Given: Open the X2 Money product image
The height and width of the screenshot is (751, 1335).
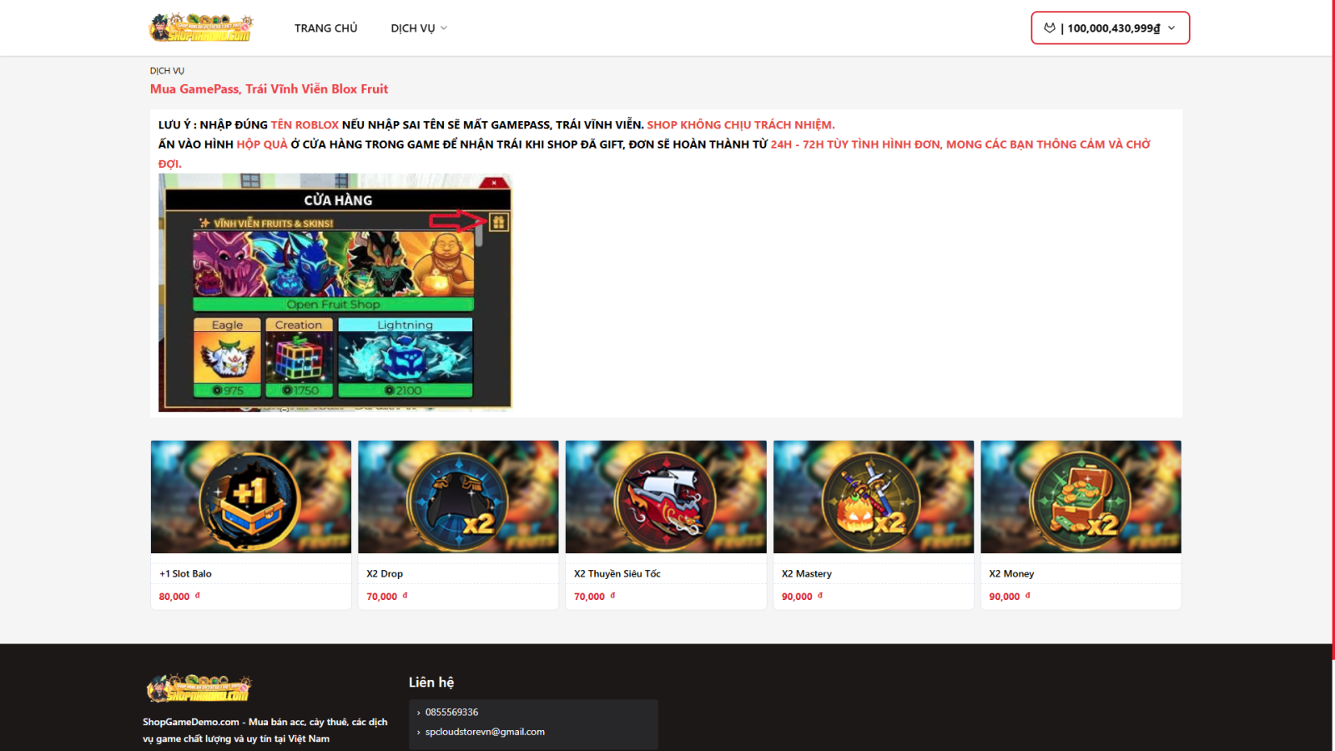Looking at the screenshot, I should pyautogui.click(x=1081, y=496).
